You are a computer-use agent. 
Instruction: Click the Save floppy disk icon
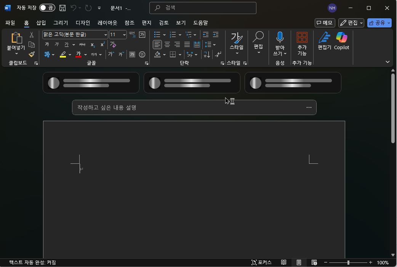coord(62,8)
